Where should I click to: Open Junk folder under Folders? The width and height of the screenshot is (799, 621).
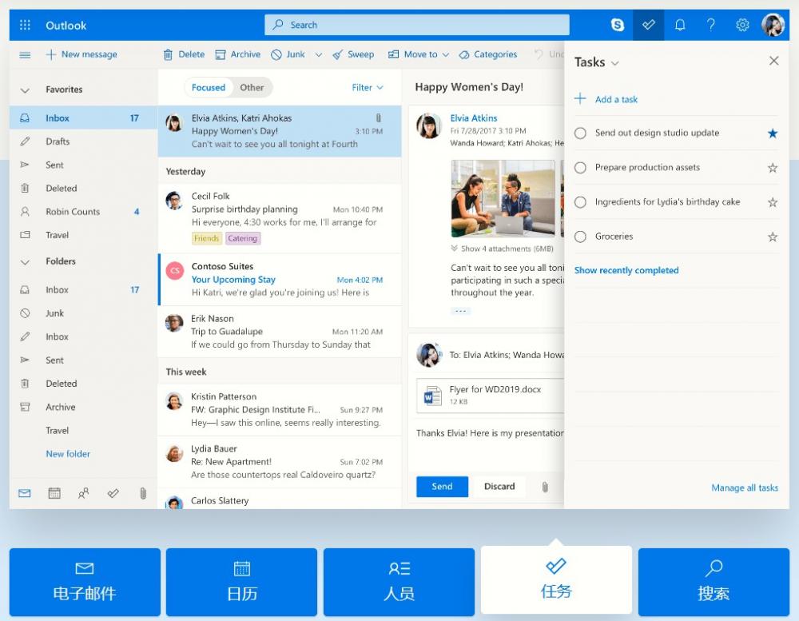[84, 313]
